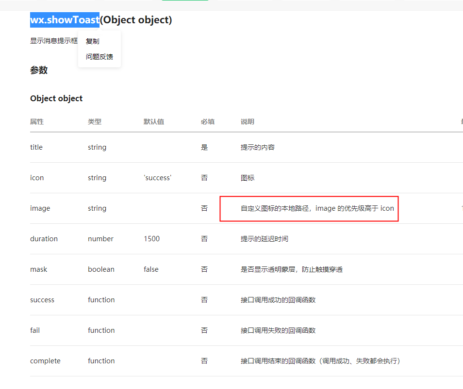The height and width of the screenshot is (389, 463).
Task: Choose 问题反馈 from the popup menu
Action: pyautogui.click(x=99, y=57)
